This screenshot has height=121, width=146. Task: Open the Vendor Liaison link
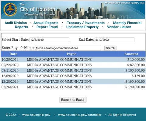point(119,27)
